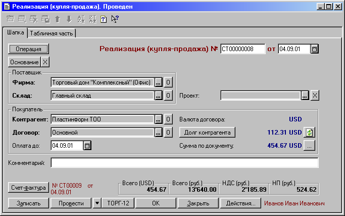Click the ellipsis beside Сумма по документу

[x=309, y=146]
